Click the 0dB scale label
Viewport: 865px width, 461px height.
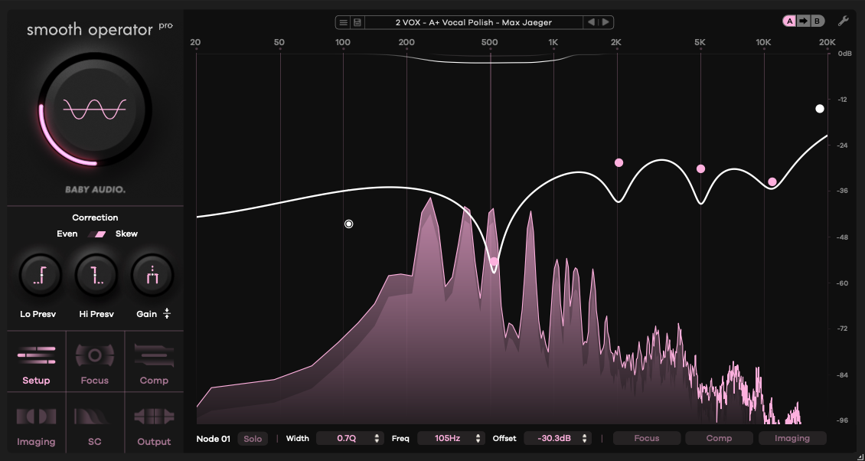coord(844,54)
